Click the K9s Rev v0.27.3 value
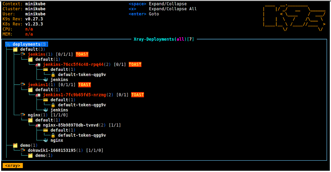Image resolution: width=331 pixels, height=172 pixels. point(34,19)
